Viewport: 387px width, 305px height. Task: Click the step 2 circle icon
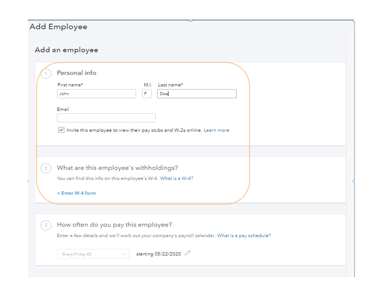pyautogui.click(x=46, y=168)
